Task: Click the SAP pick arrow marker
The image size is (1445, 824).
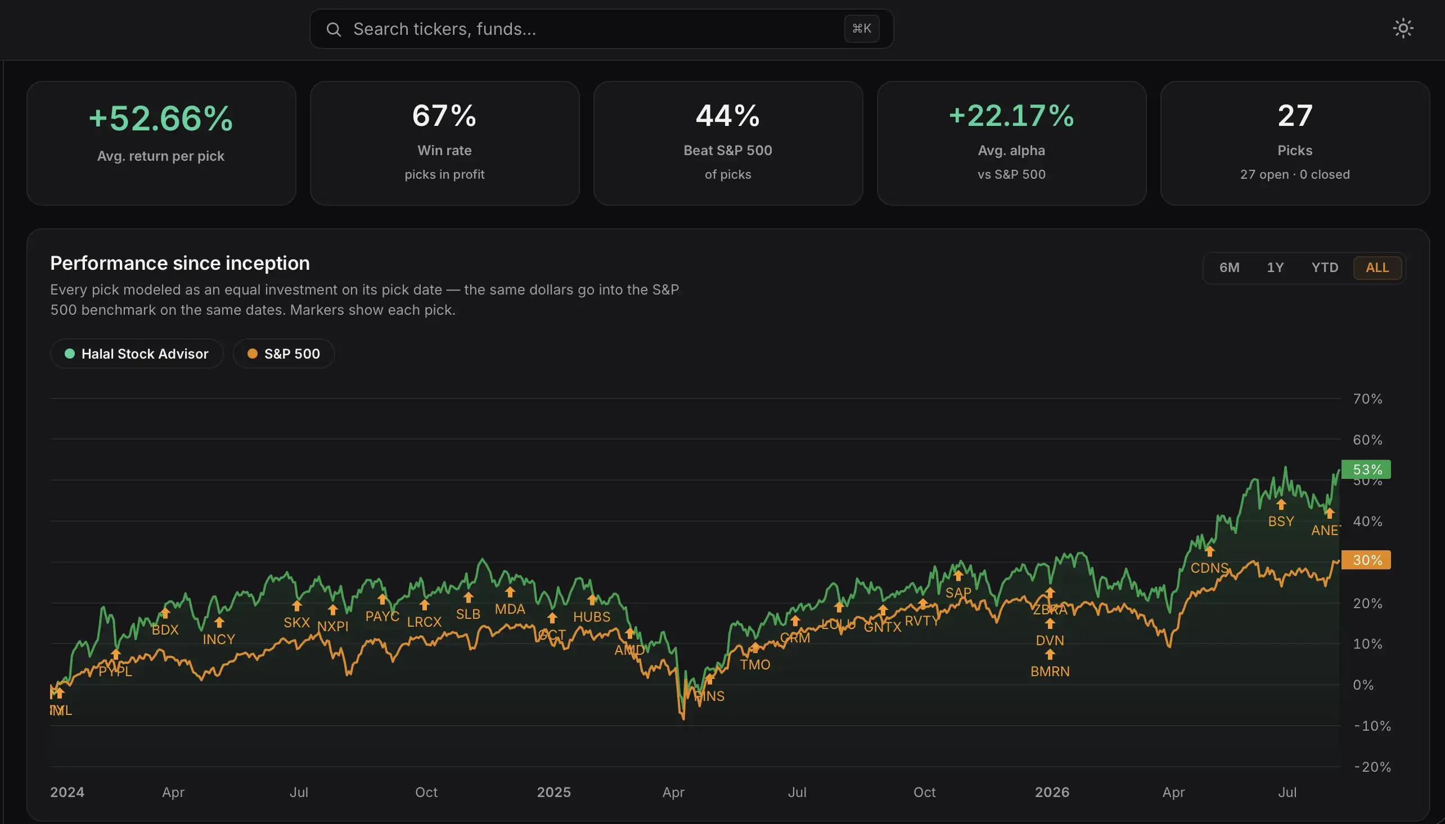Action: [x=958, y=575]
